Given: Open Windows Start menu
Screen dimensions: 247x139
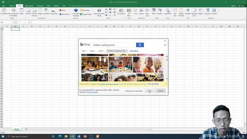Looking at the screenshot, I should 3,136.
